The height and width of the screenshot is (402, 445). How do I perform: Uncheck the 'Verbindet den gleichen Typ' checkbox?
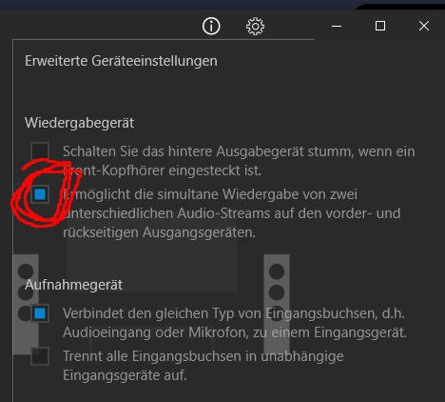[x=40, y=313]
